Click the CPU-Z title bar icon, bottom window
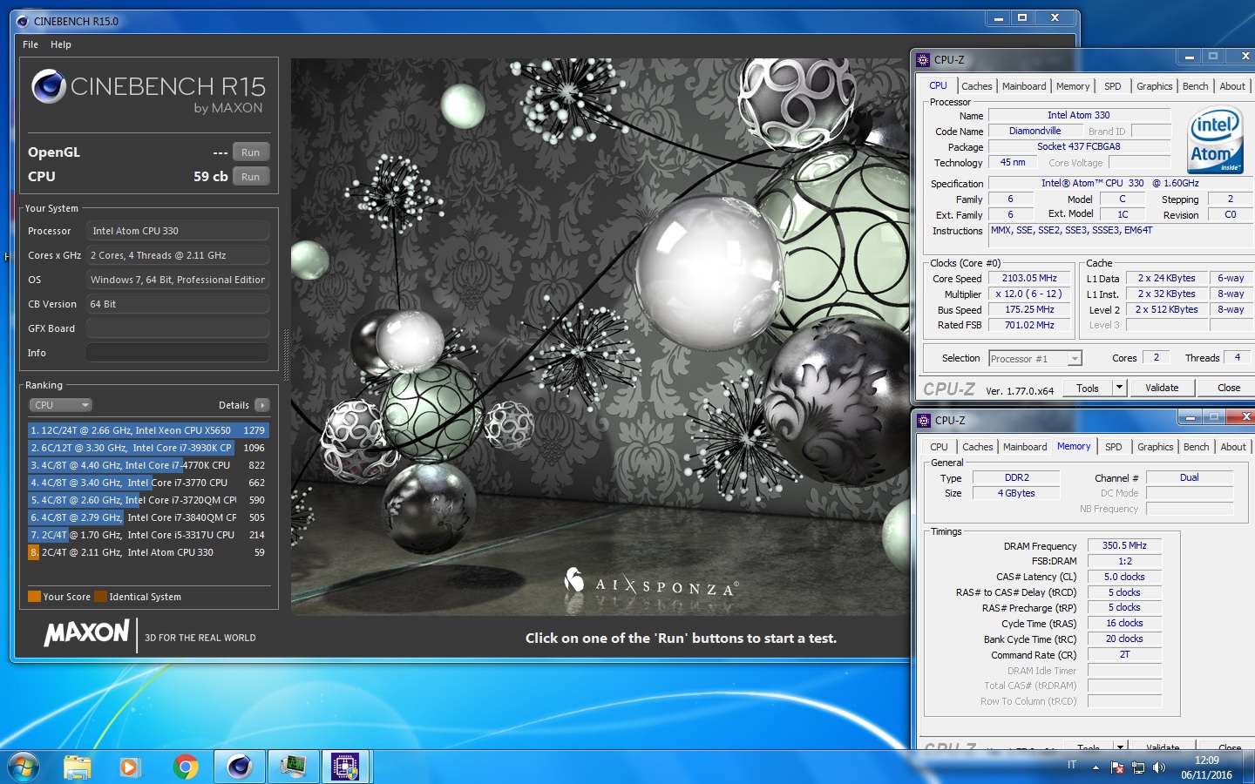 925,421
